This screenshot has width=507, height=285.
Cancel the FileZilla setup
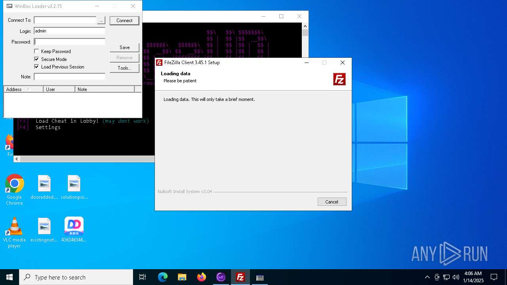332,202
